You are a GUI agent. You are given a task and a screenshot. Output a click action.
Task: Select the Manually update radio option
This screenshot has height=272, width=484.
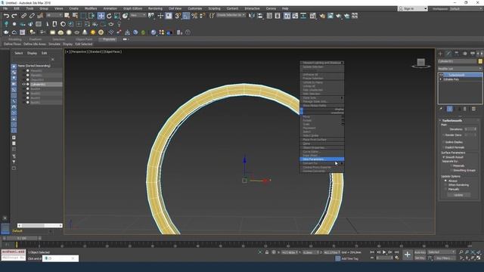pos(445,189)
